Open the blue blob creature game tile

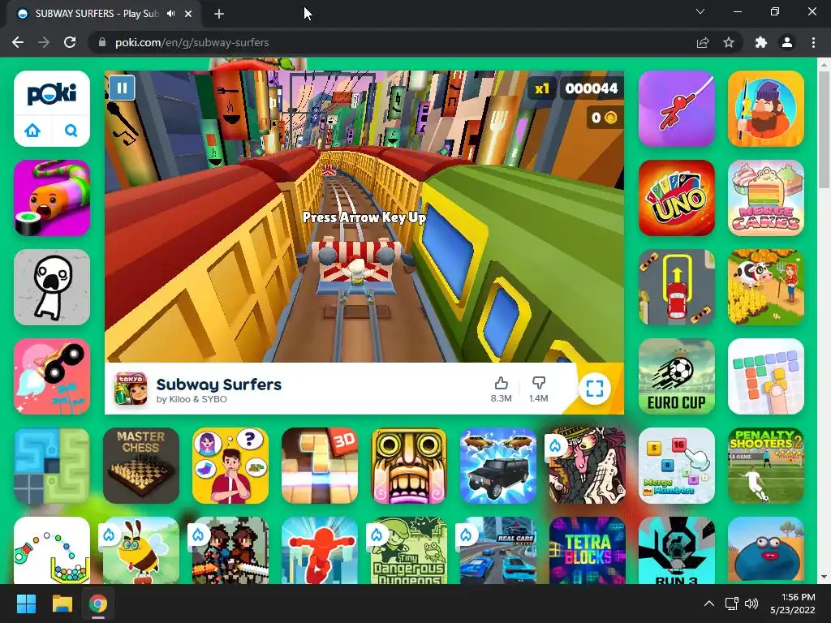point(766,551)
